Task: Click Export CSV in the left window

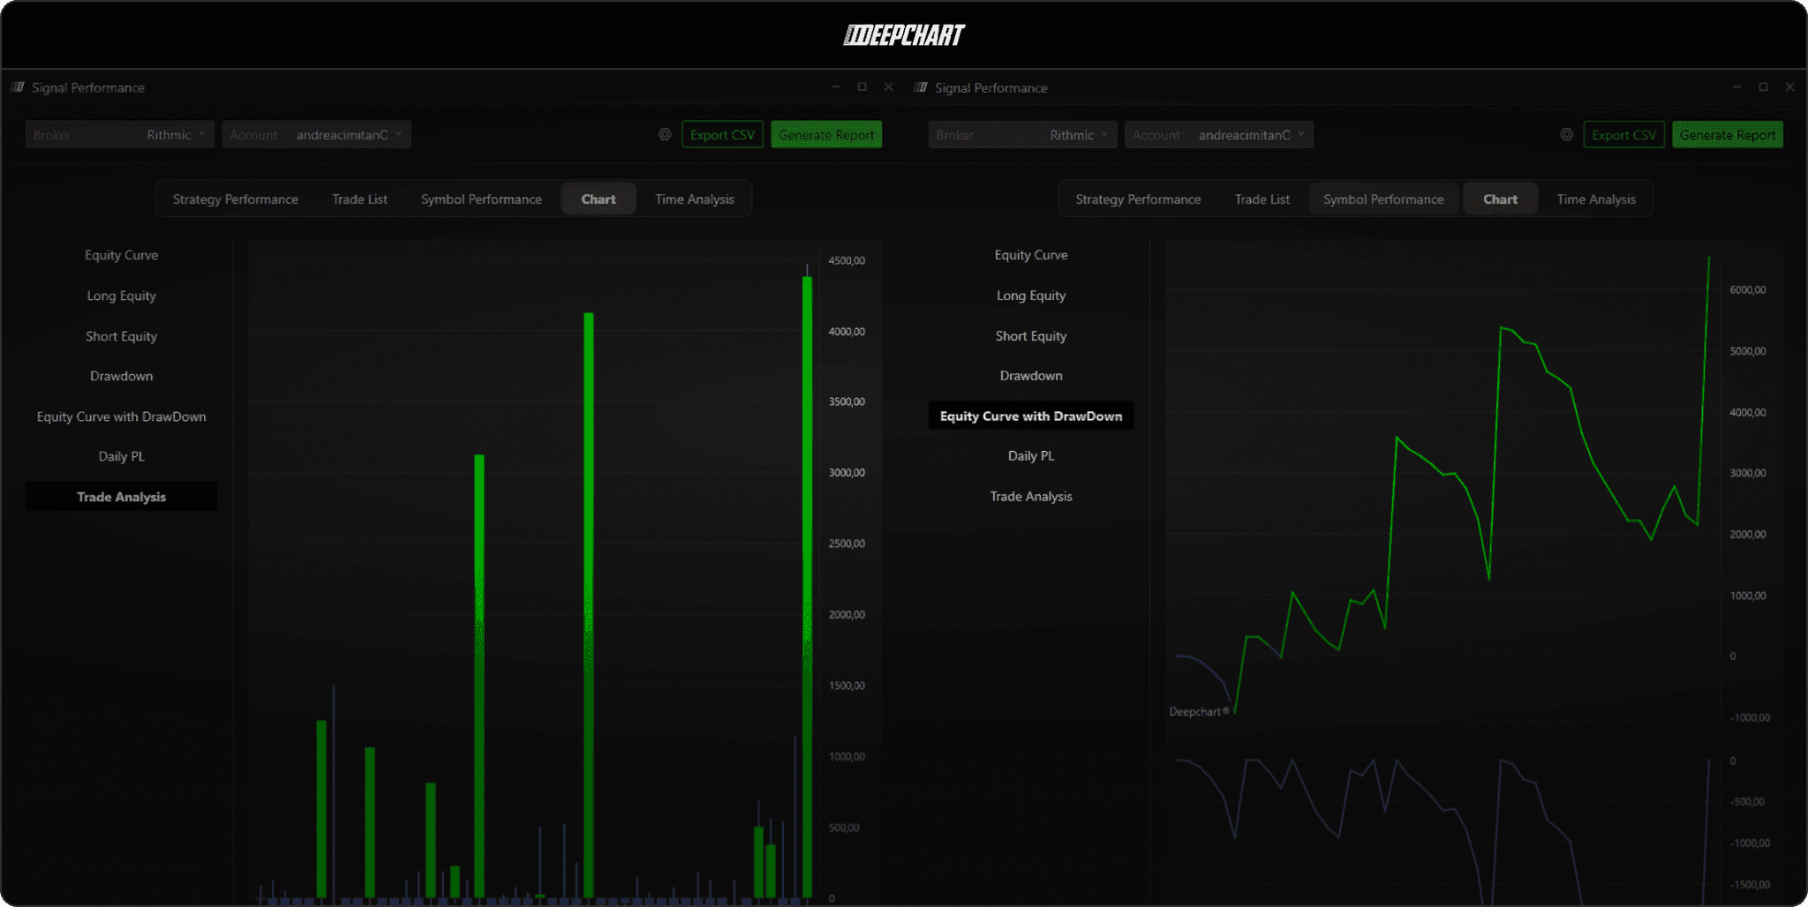Action: 722,134
